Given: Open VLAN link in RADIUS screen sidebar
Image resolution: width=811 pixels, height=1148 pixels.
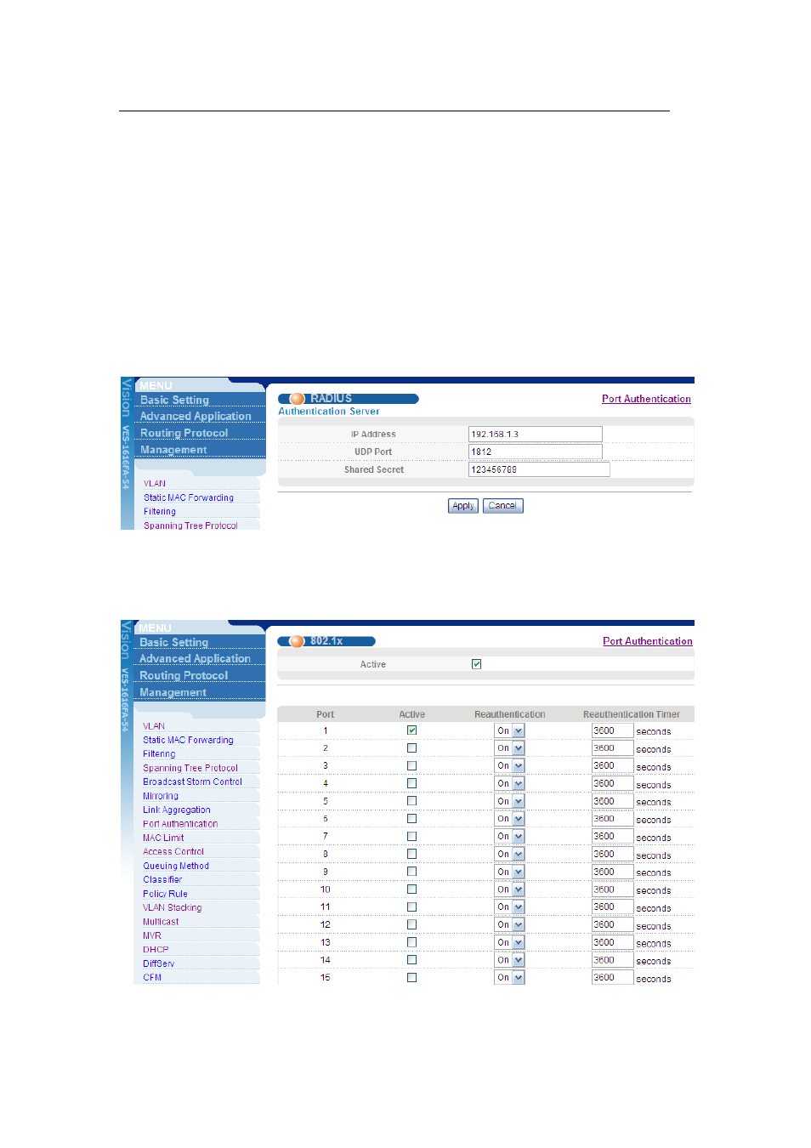Looking at the screenshot, I should [155, 483].
